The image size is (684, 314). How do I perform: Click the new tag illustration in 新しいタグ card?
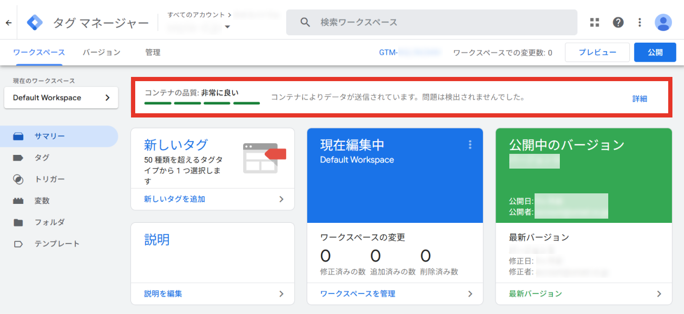click(264, 158)
